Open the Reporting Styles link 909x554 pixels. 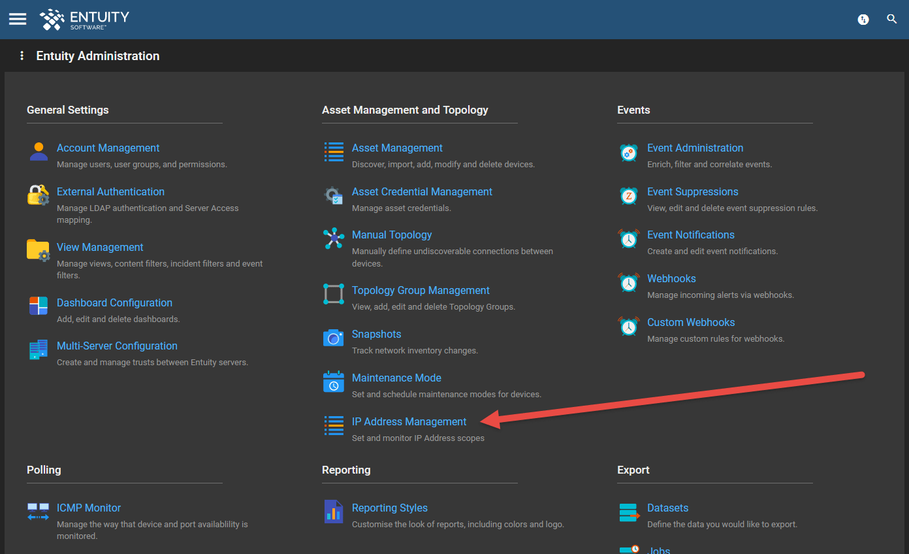(x=390, y=508)
